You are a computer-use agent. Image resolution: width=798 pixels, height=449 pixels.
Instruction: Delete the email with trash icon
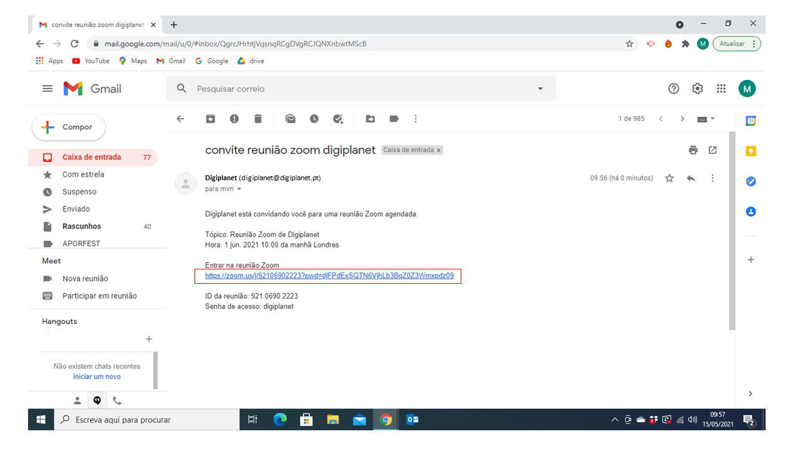pos(258,119)
